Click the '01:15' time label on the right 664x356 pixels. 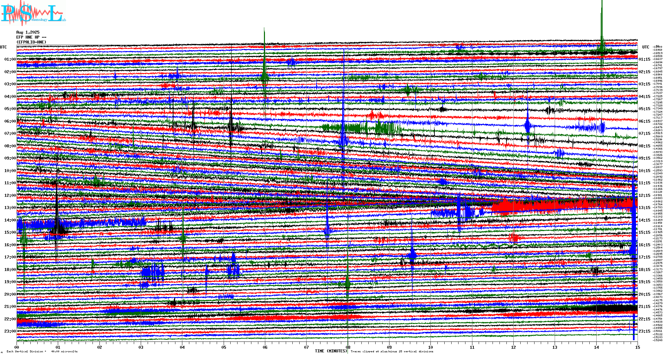coord(645,59)
